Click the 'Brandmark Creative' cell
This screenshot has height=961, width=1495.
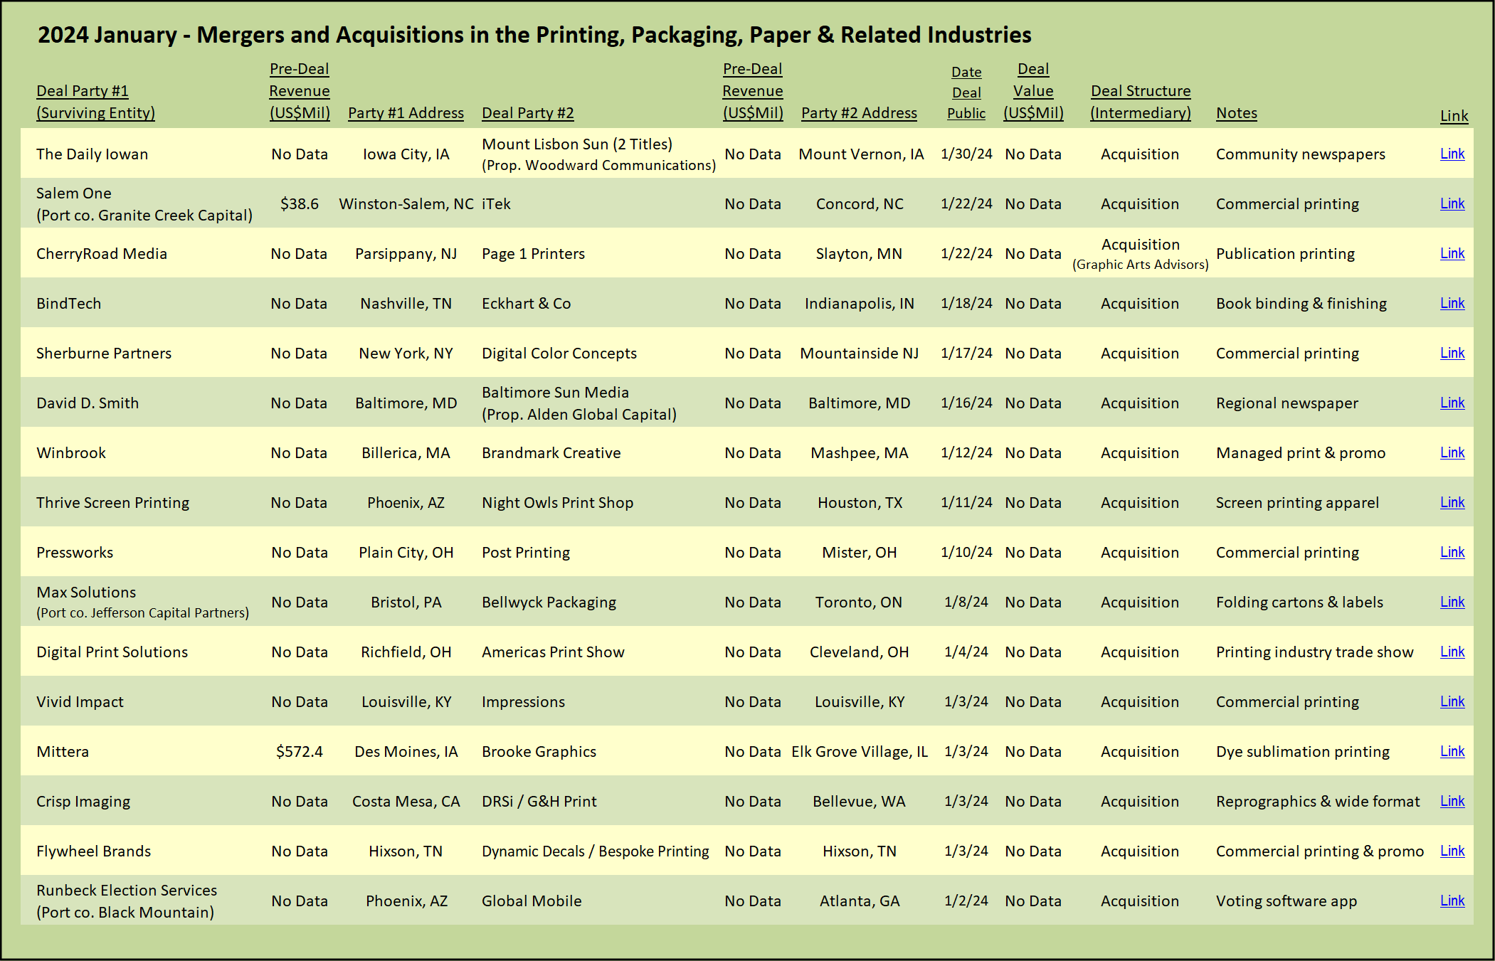click(551, 453)
